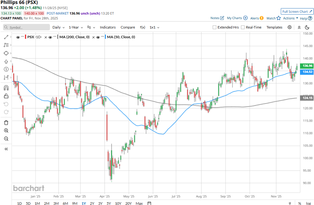The height and width of the screenshot is (205, 314).
Task: Click the MA (50) blue color swatch
Action: click(105, 37)
